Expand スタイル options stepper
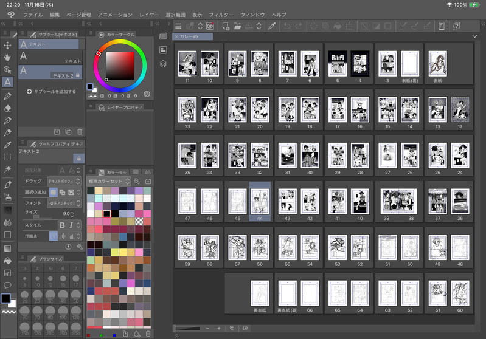Screen dimensions: 486x339 [x=78, y=225]
